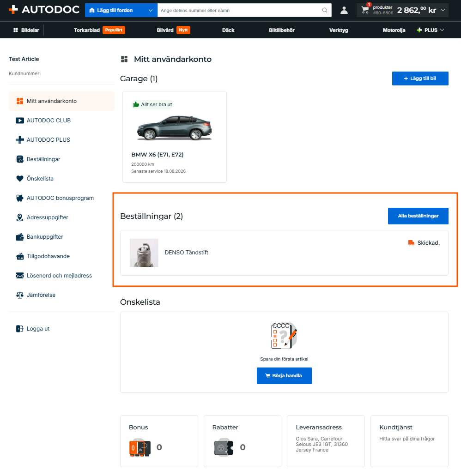Click the dashboard icon beside page title
461x476 pixels.
124,59
